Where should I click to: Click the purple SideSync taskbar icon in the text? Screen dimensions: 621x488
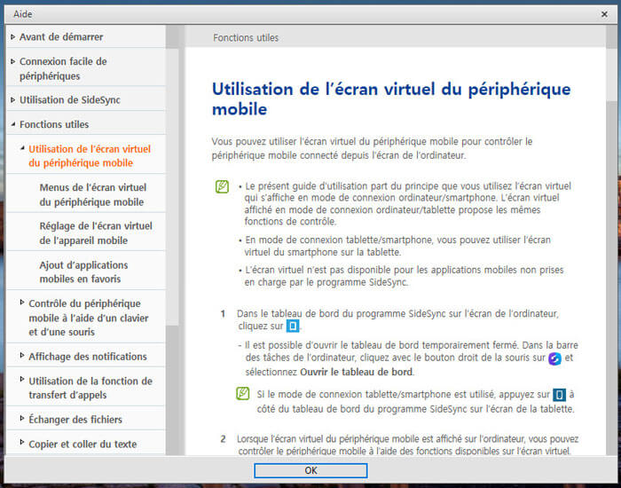click(554, 358)
